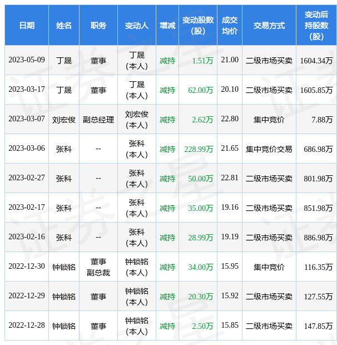The width and height of the screenshot is (337, 345).
Task: Click average price 22.81
Action: (230, 178)
